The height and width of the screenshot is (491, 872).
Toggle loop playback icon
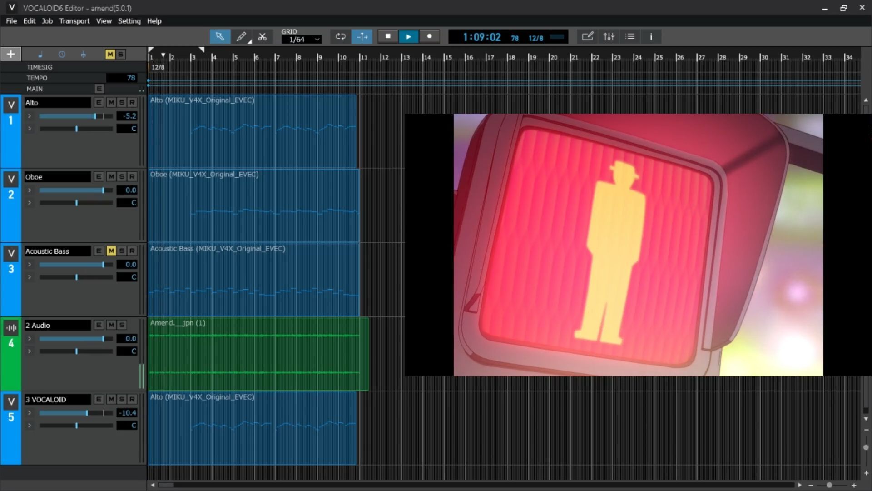[x=341, y=37]
